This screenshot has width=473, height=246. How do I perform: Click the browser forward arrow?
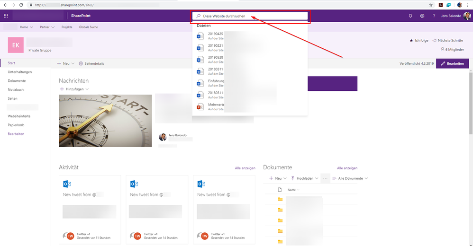point(13,5)
